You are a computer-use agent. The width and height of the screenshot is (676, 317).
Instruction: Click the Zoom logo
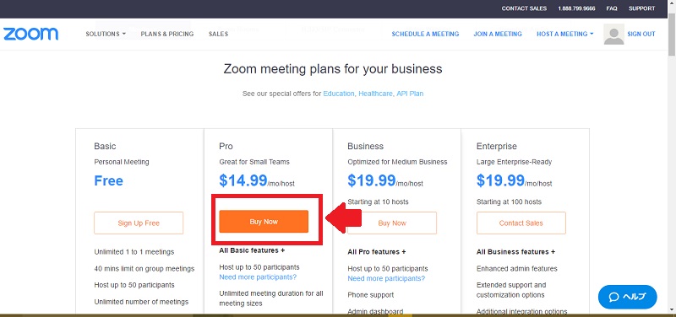[x=30, y=34]
